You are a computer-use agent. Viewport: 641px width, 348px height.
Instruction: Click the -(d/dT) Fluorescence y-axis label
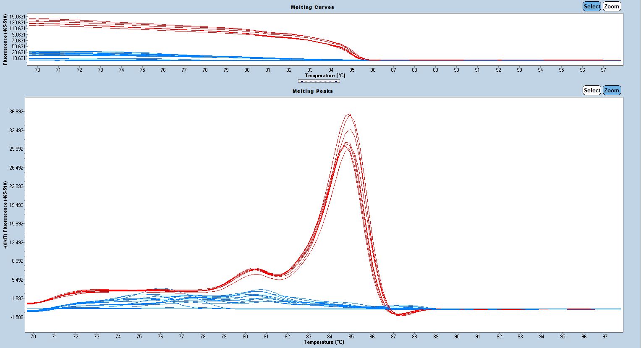5,215
